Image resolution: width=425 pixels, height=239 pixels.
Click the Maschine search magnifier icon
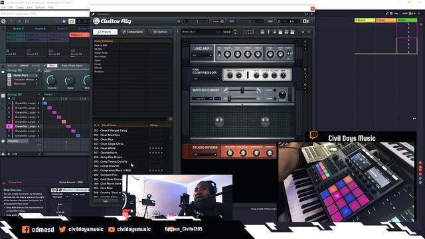pyautogui.click(x=19, y=21)
